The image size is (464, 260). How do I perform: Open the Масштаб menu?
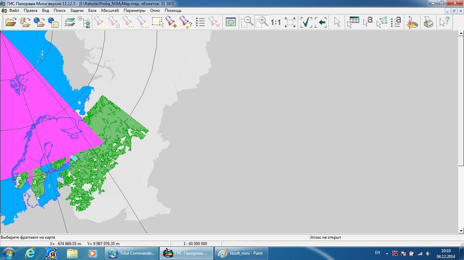pos(110,10)
